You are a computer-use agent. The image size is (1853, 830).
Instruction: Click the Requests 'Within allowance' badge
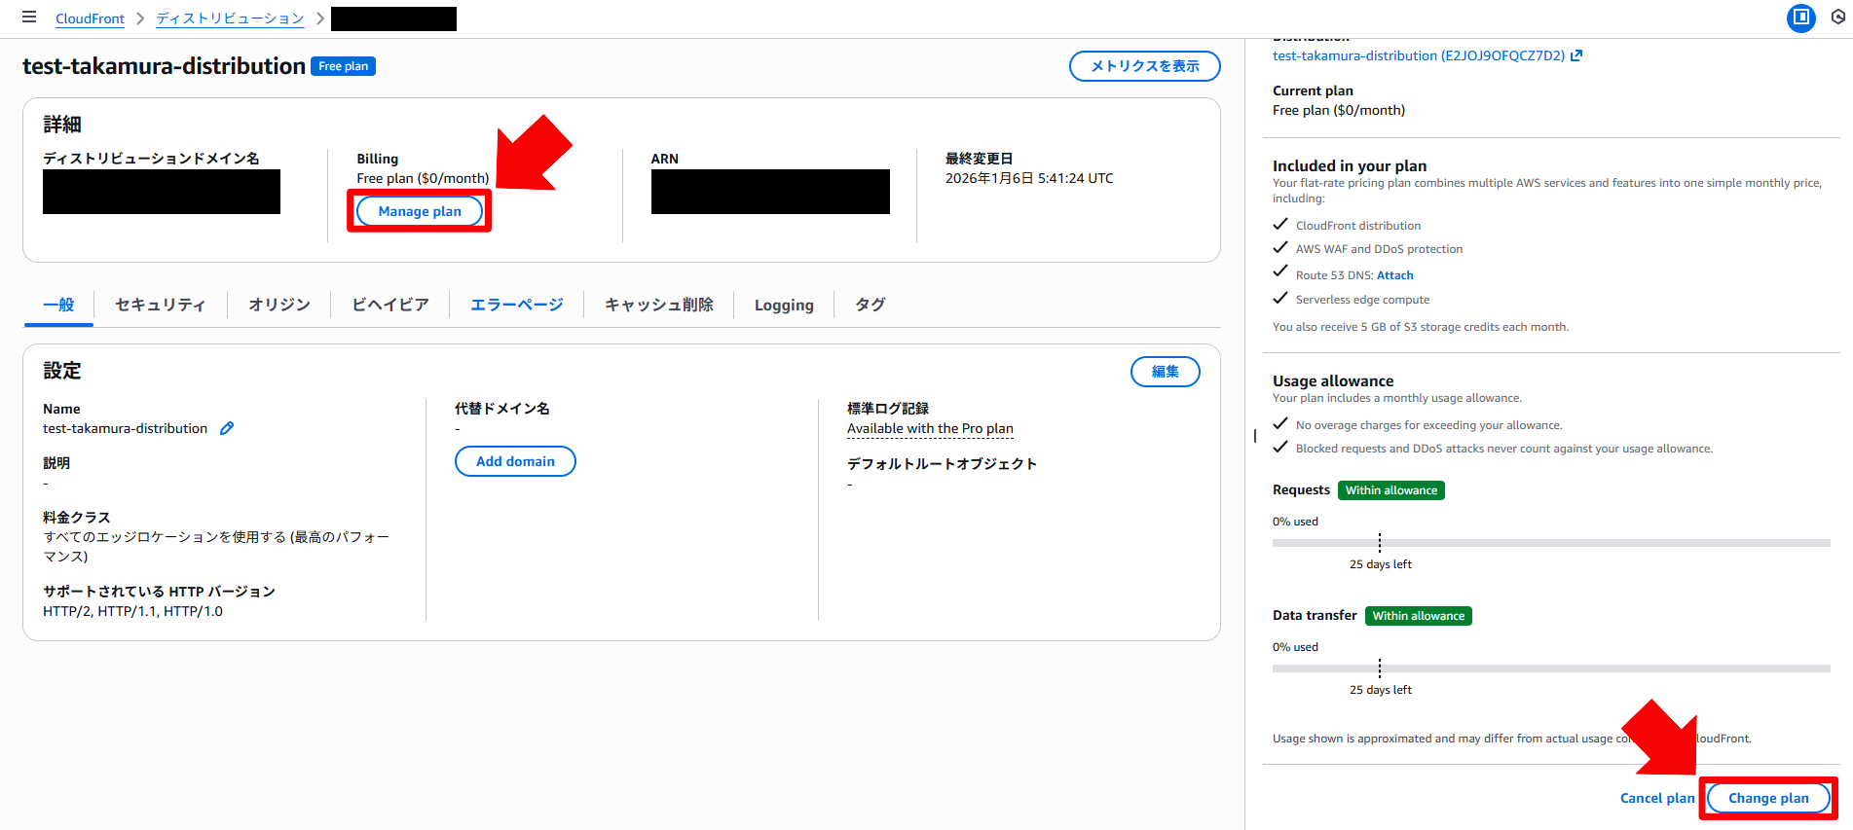pyautogui.click(x=1390, y=490)
